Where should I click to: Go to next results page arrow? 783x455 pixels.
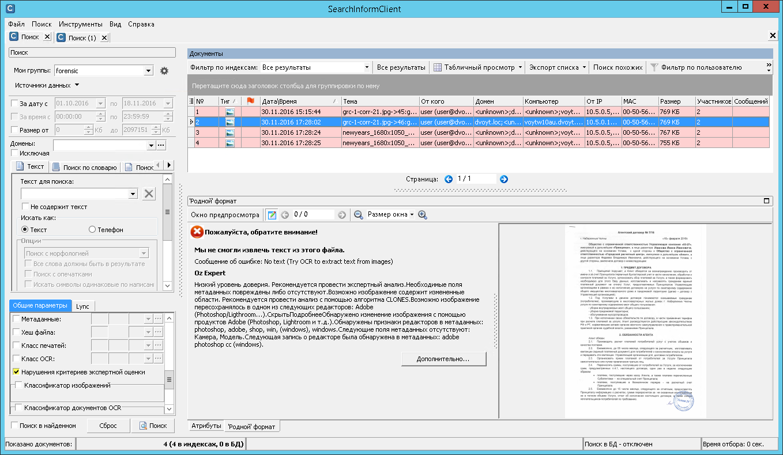click(x=504, y=179)
